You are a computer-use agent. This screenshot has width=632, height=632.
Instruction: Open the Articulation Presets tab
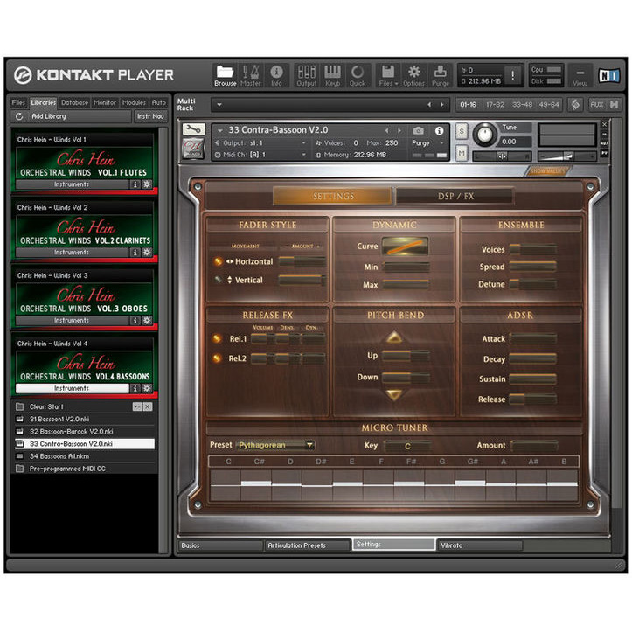pos(308,545)
